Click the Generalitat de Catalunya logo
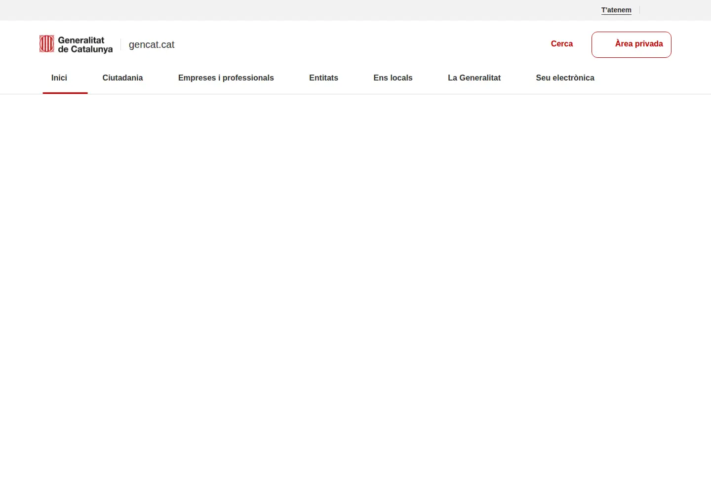This screenshot has height=494, width=711. (76, 44)
